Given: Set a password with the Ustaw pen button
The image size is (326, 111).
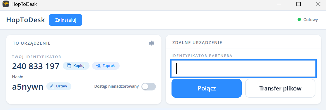Looking at the screenshot, I should [59, 86].
